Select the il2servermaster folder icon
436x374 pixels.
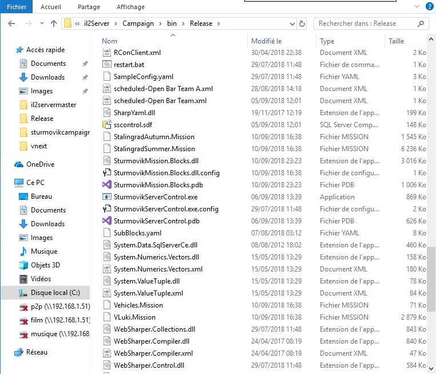23,105
